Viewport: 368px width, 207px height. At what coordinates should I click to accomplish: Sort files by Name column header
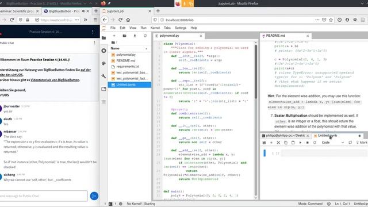tap(129, 48)
